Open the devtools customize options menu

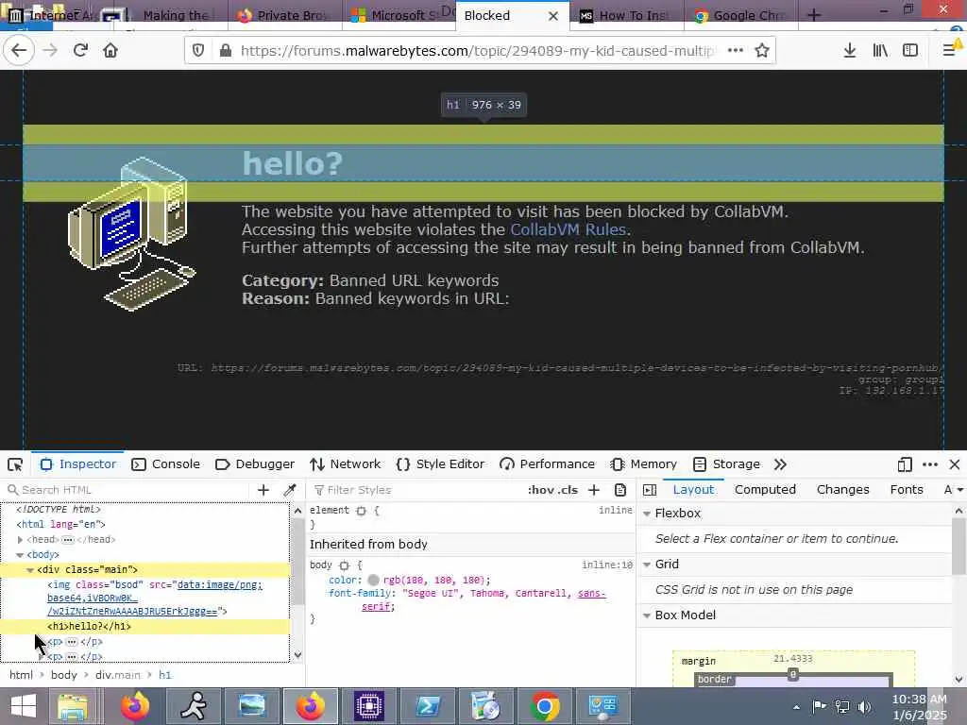930,464
